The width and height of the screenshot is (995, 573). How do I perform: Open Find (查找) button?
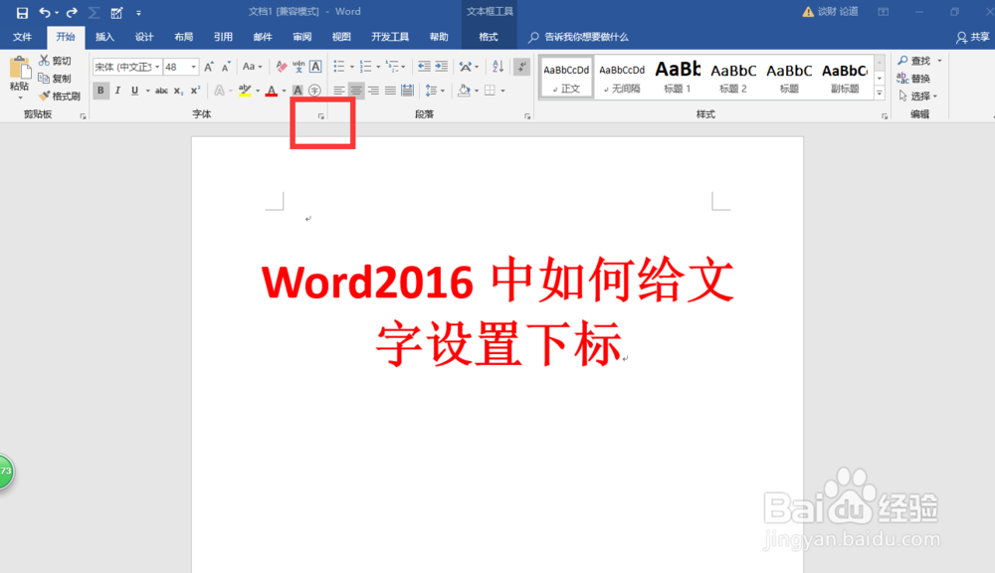(x=918, y=61)
